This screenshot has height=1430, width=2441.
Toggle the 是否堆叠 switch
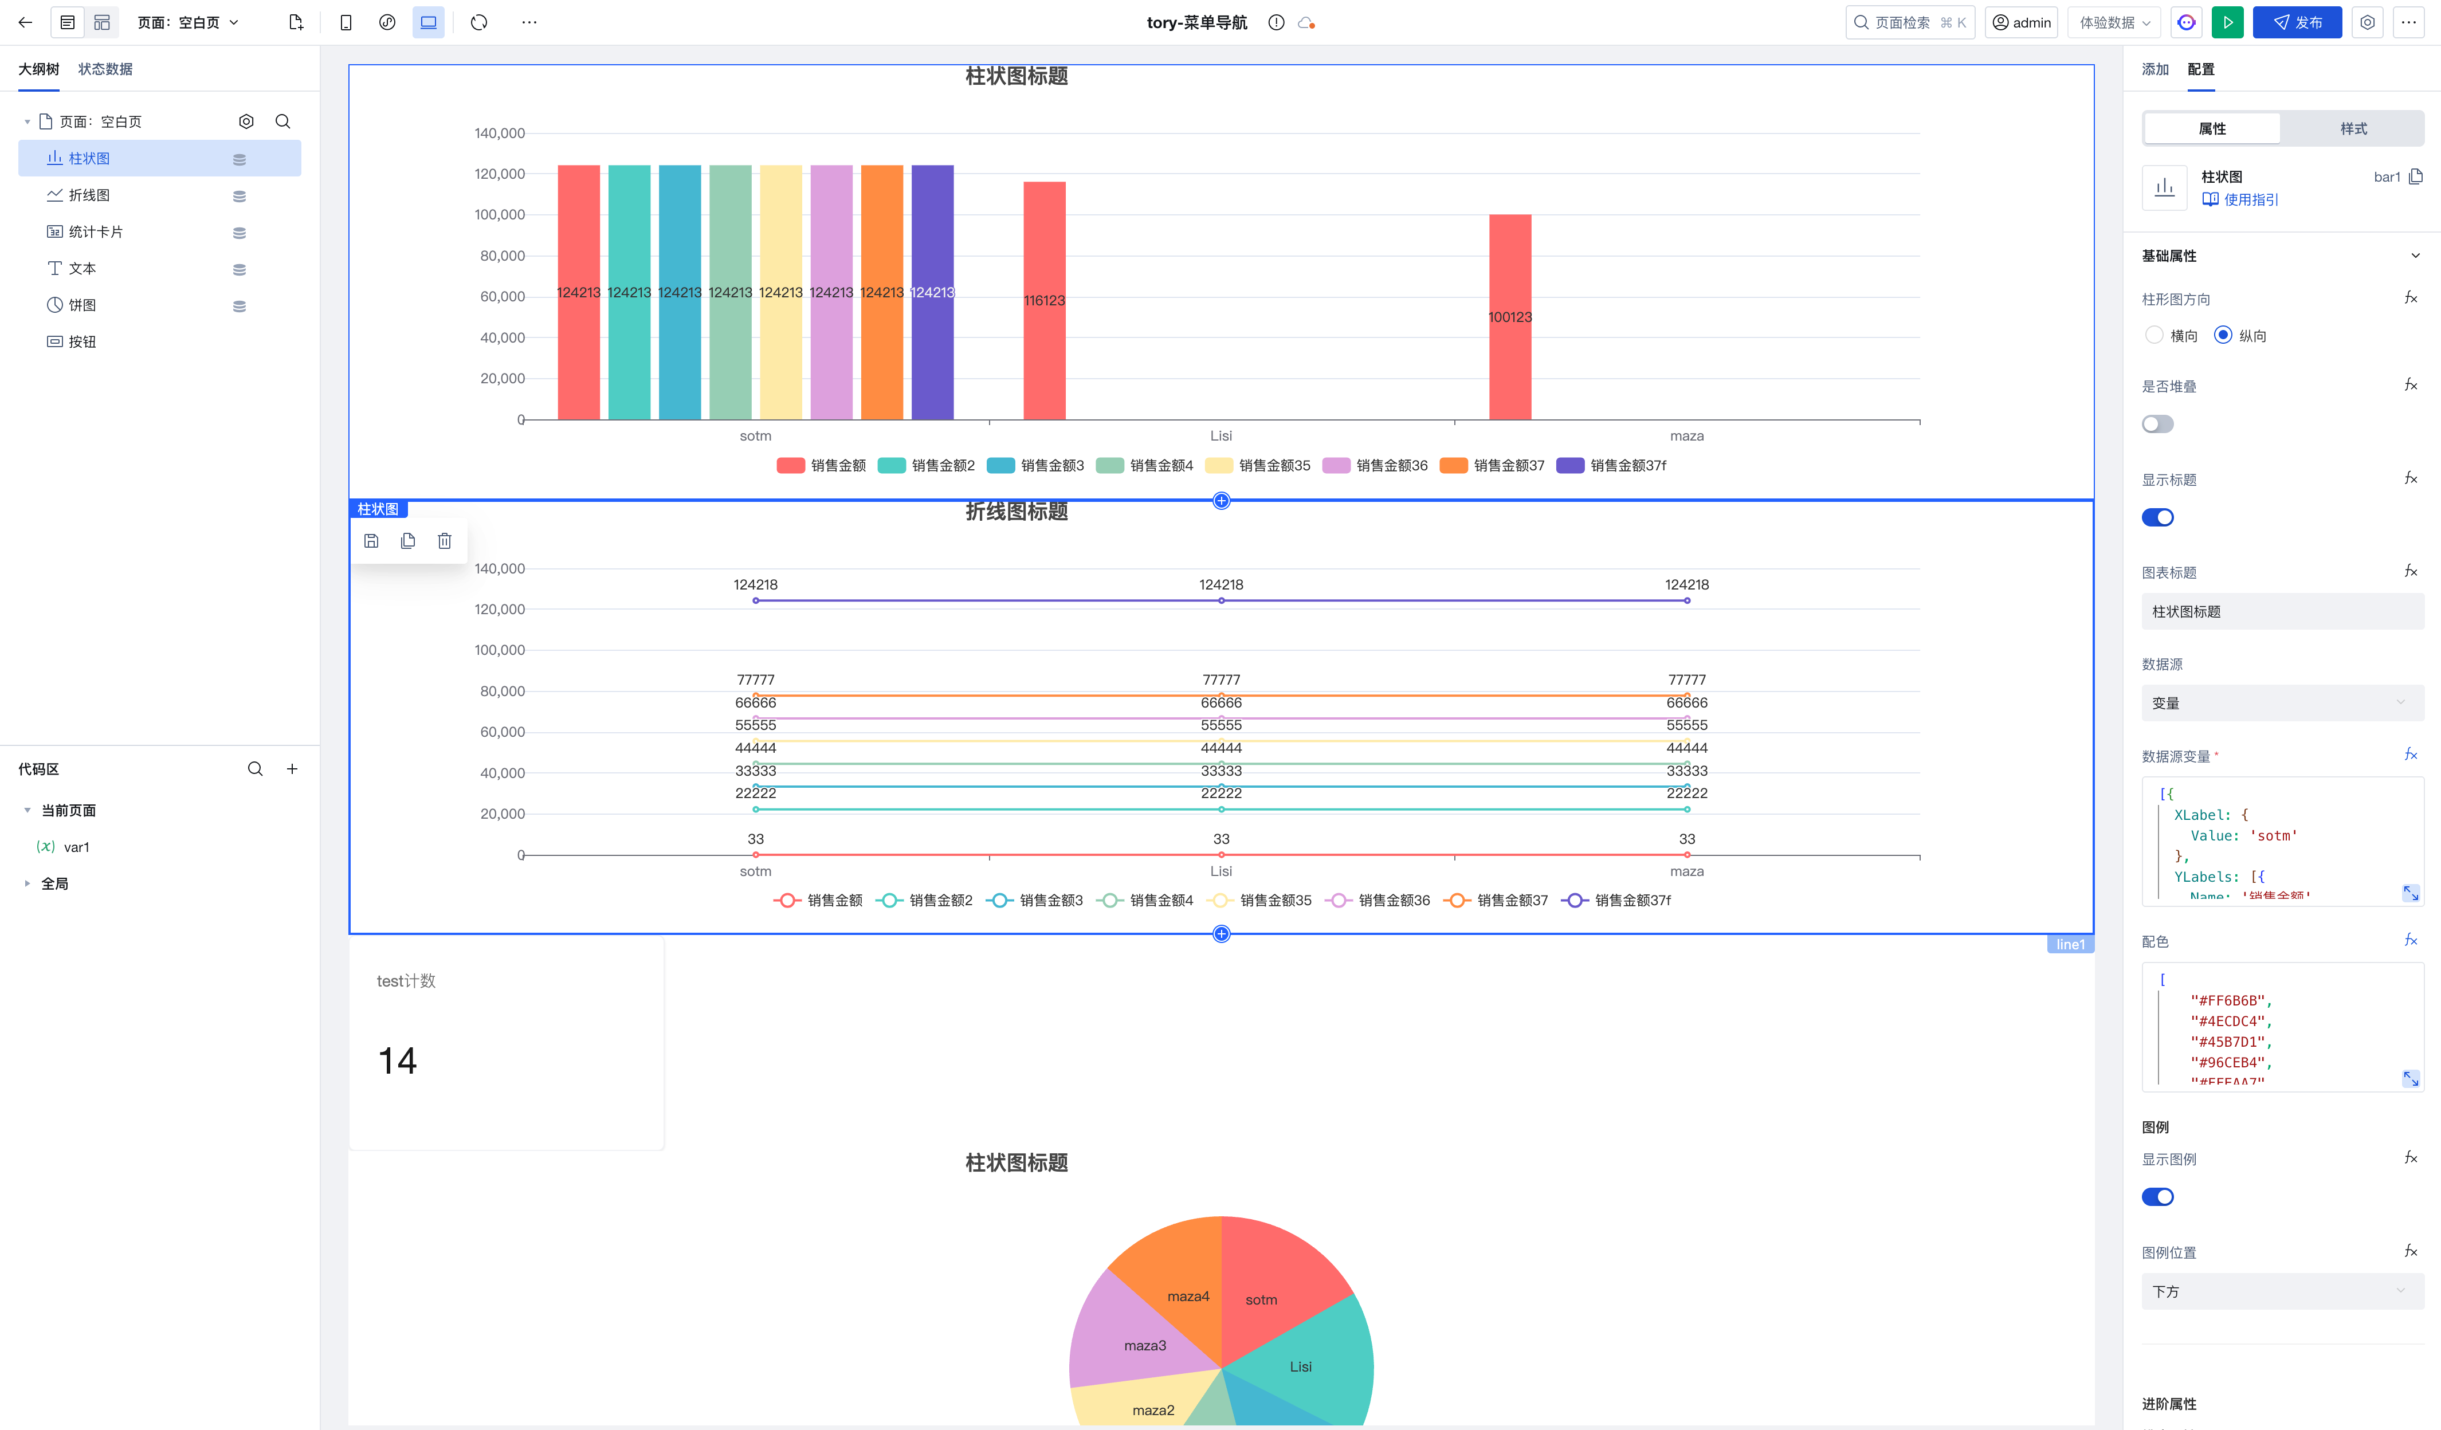tap(2157, 424)
